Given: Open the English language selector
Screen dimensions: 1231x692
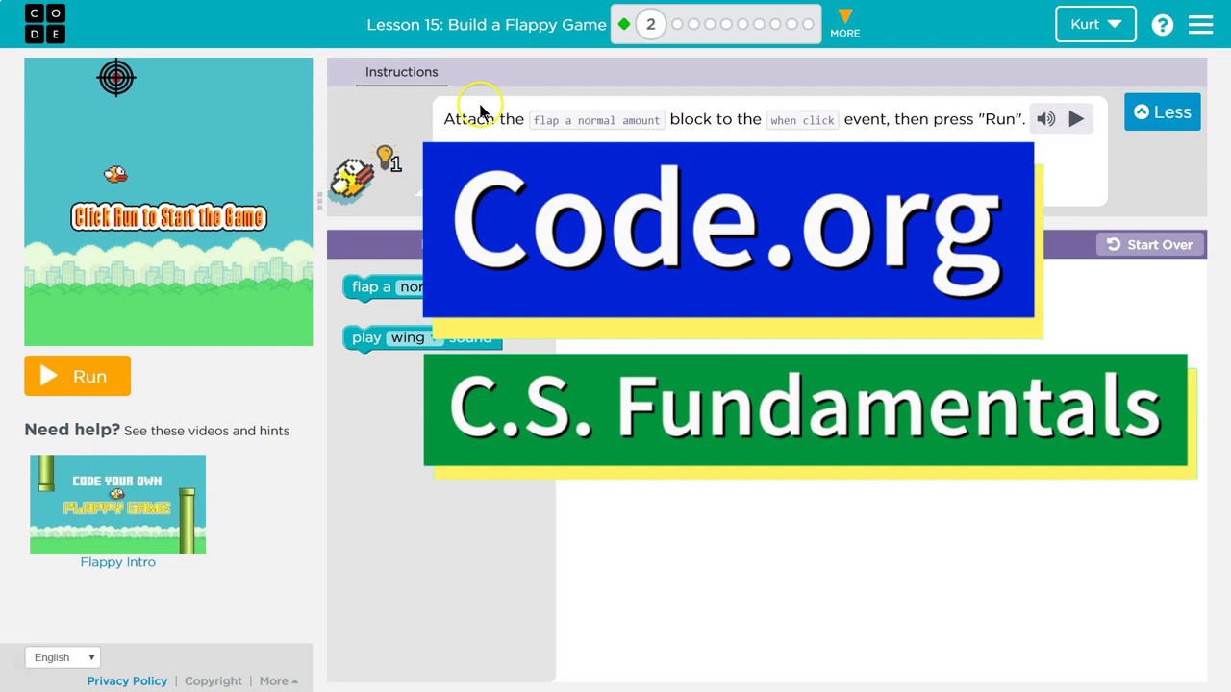Looking at the screenshot, I should click(x=63, y=657).
